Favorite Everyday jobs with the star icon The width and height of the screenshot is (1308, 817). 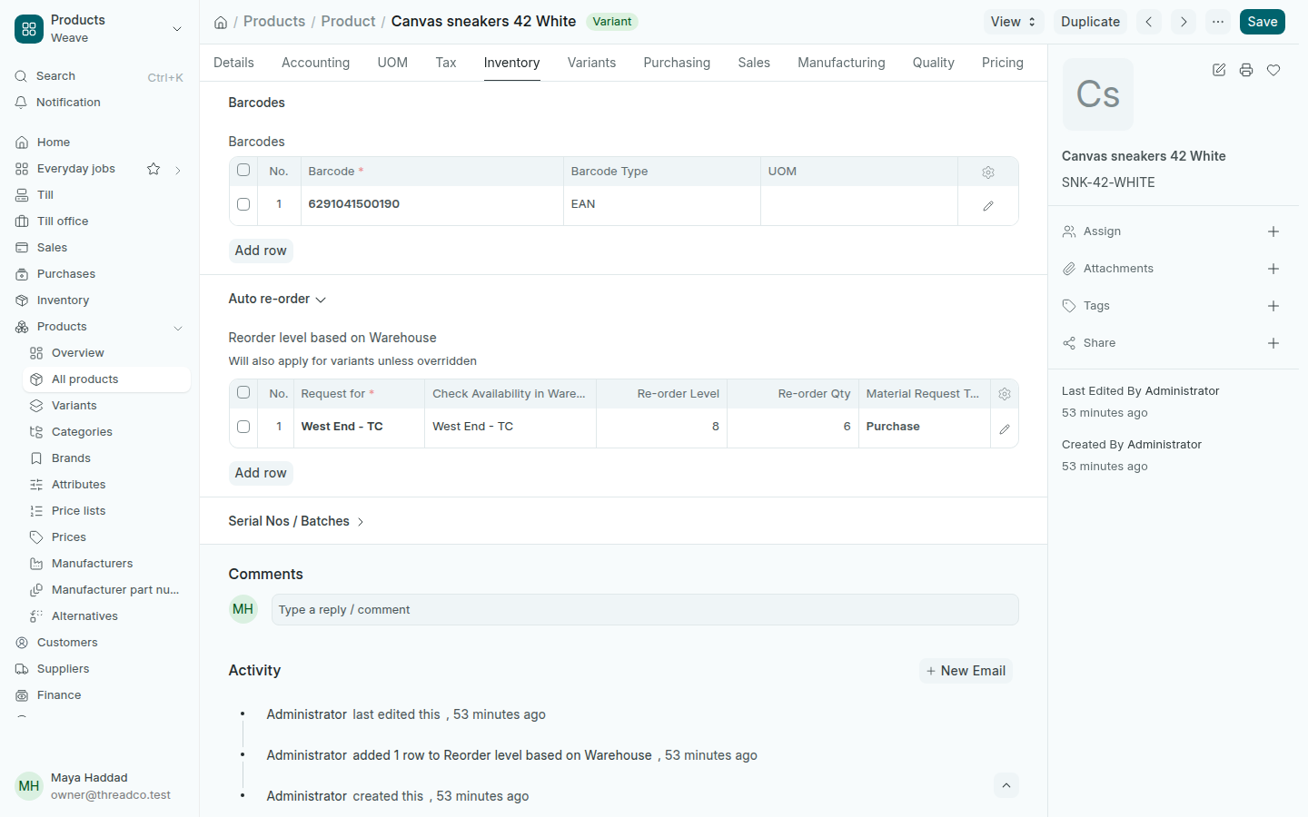pos(154,169)
